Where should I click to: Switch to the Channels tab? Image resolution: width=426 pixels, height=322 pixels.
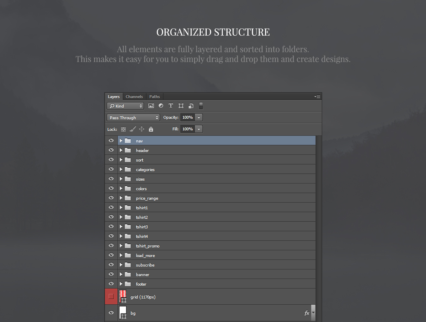(x=134, y=97)
